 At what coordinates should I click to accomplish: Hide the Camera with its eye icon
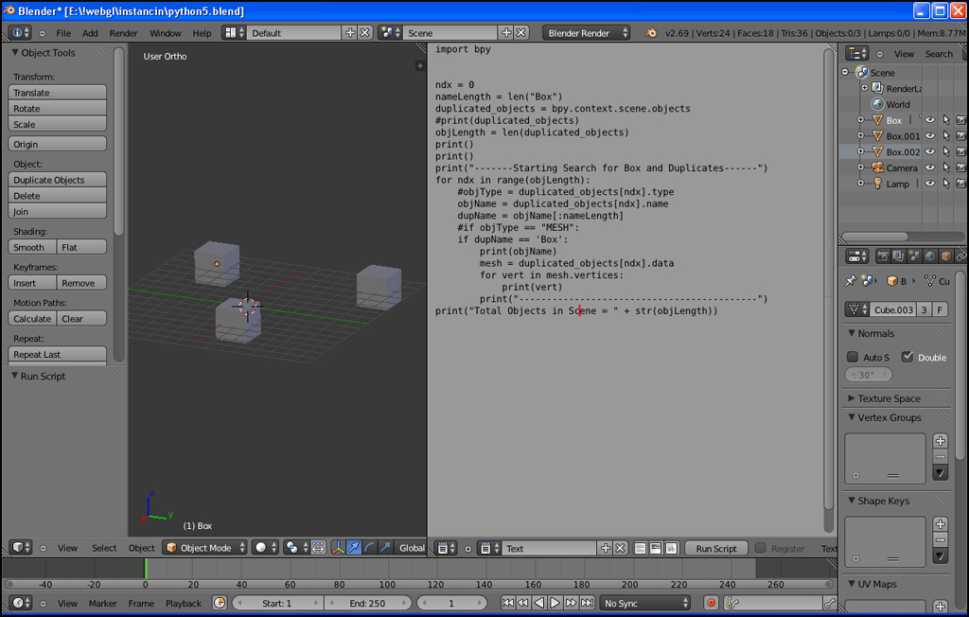pyautogui.click(x=930, y=167)
